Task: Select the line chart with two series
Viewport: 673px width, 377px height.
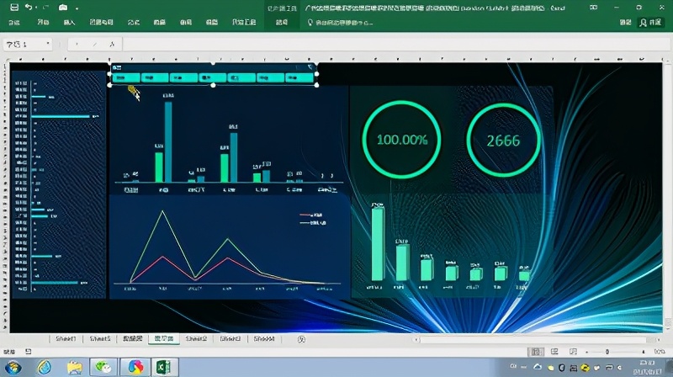Action: 229,247
